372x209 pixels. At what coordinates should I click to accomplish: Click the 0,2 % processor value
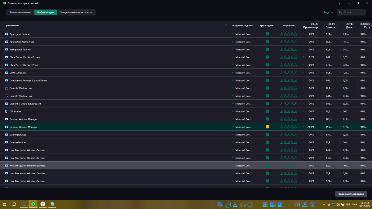[x=311, y=57]
